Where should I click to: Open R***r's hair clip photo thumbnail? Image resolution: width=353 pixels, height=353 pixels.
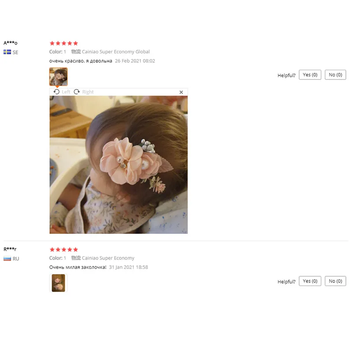[x=58, y=283]
